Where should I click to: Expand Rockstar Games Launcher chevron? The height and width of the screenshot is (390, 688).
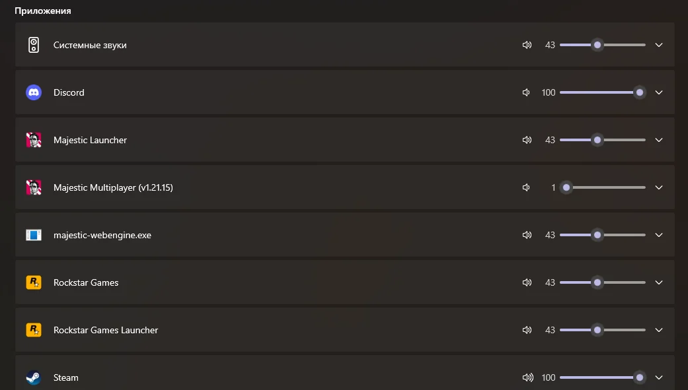(x=659, y=330)
